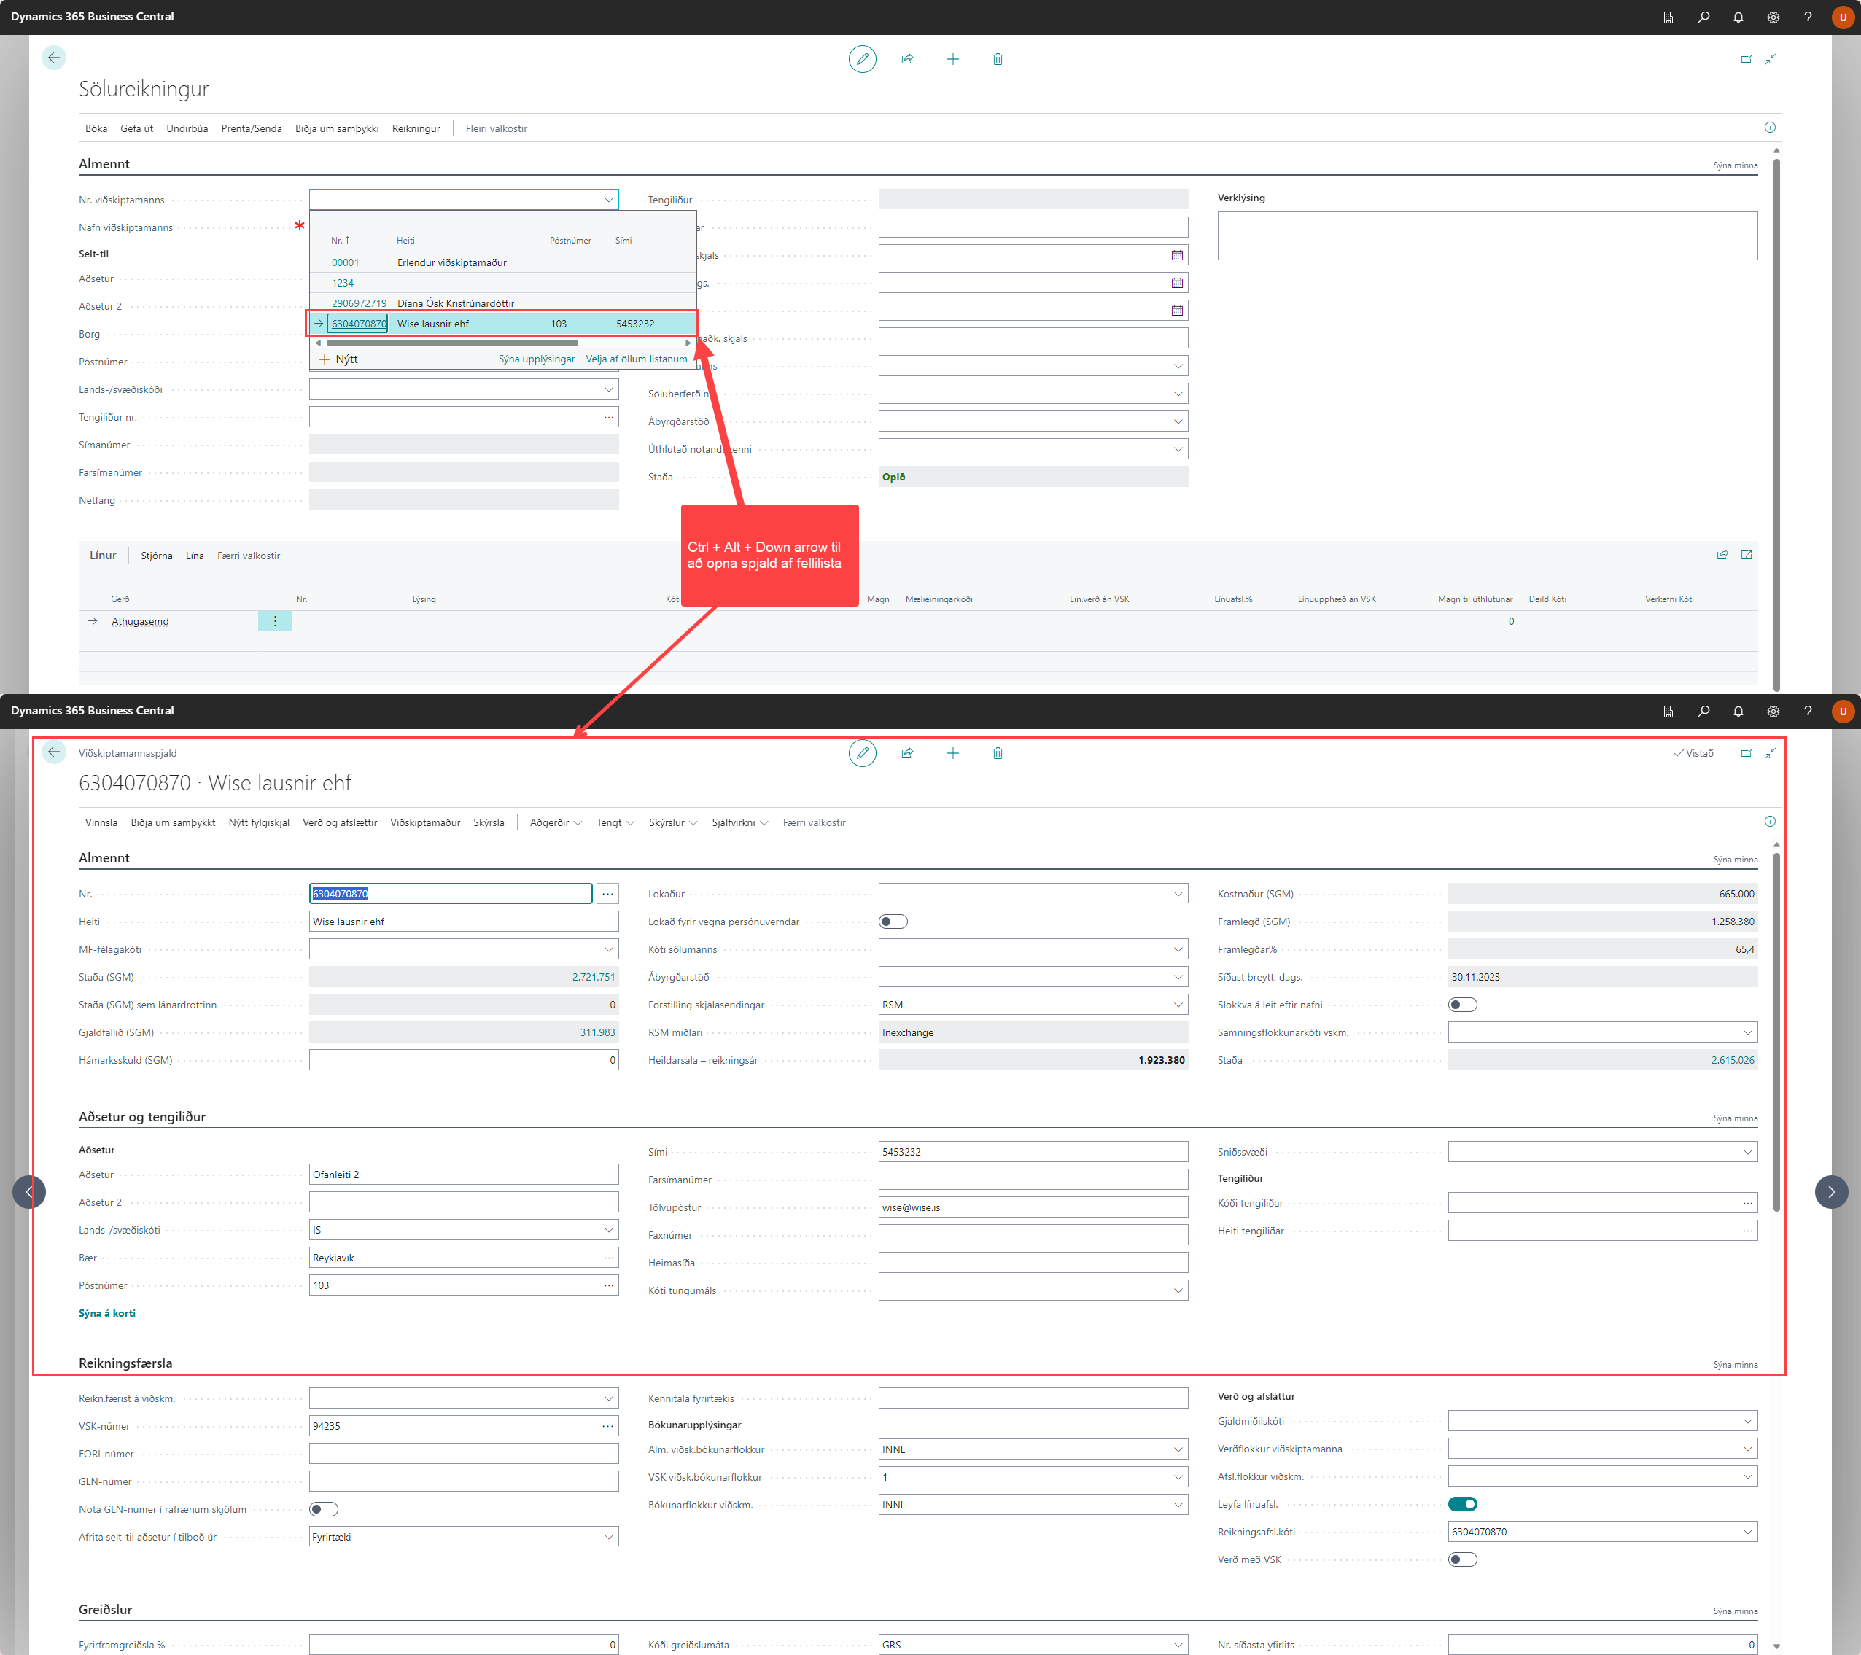Enable Verð með VSK toggle
This screenshot has width=1861, height=1655.
(x=1462, y=1559)
